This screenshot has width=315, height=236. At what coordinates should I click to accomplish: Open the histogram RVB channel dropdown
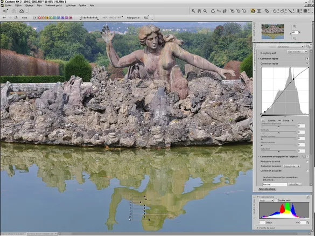267,200
